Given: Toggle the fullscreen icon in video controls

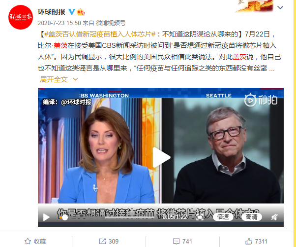Looking at the screenshot, I should click(x=200, y=217).
